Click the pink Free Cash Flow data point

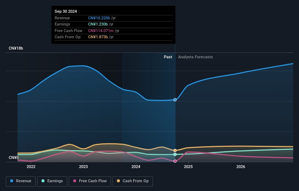[x=175, y=161]
